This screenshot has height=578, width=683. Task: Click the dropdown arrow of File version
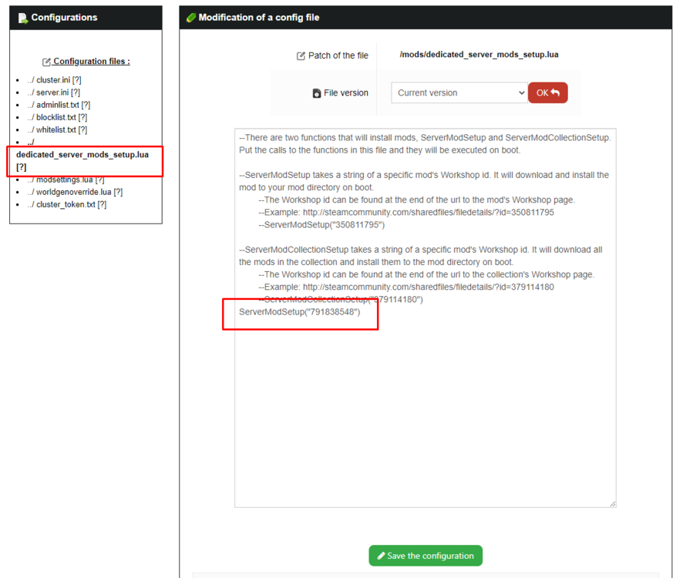[x=521, y=92]
